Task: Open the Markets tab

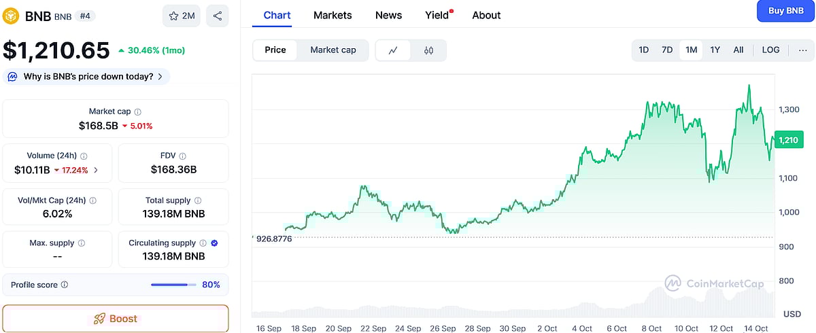Action: tap(333, 15)
